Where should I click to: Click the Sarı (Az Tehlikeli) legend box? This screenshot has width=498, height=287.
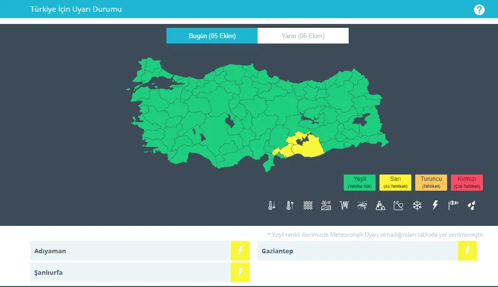tap(395, 183)
